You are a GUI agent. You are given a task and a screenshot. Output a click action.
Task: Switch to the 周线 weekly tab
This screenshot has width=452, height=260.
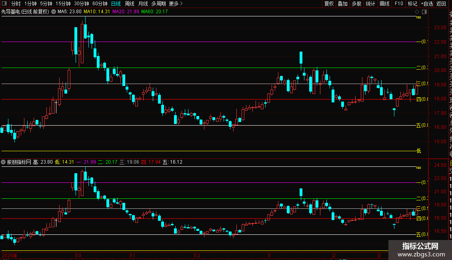(x=130, y=4)
